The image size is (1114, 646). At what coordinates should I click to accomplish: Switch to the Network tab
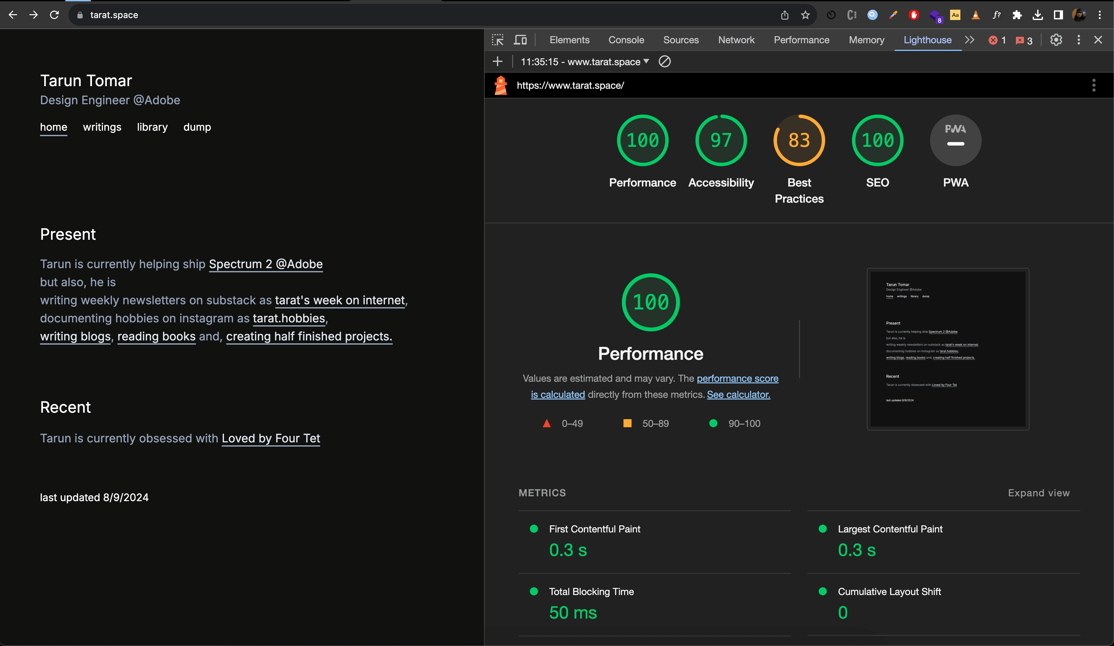pyautogui.click(x=736, y=40)
